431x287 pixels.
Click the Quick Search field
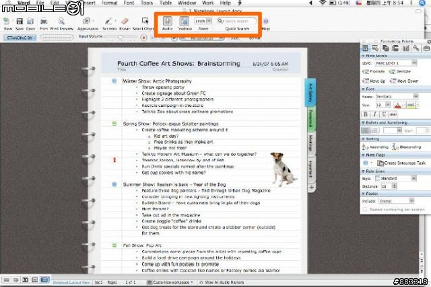[x=237, y=21]
